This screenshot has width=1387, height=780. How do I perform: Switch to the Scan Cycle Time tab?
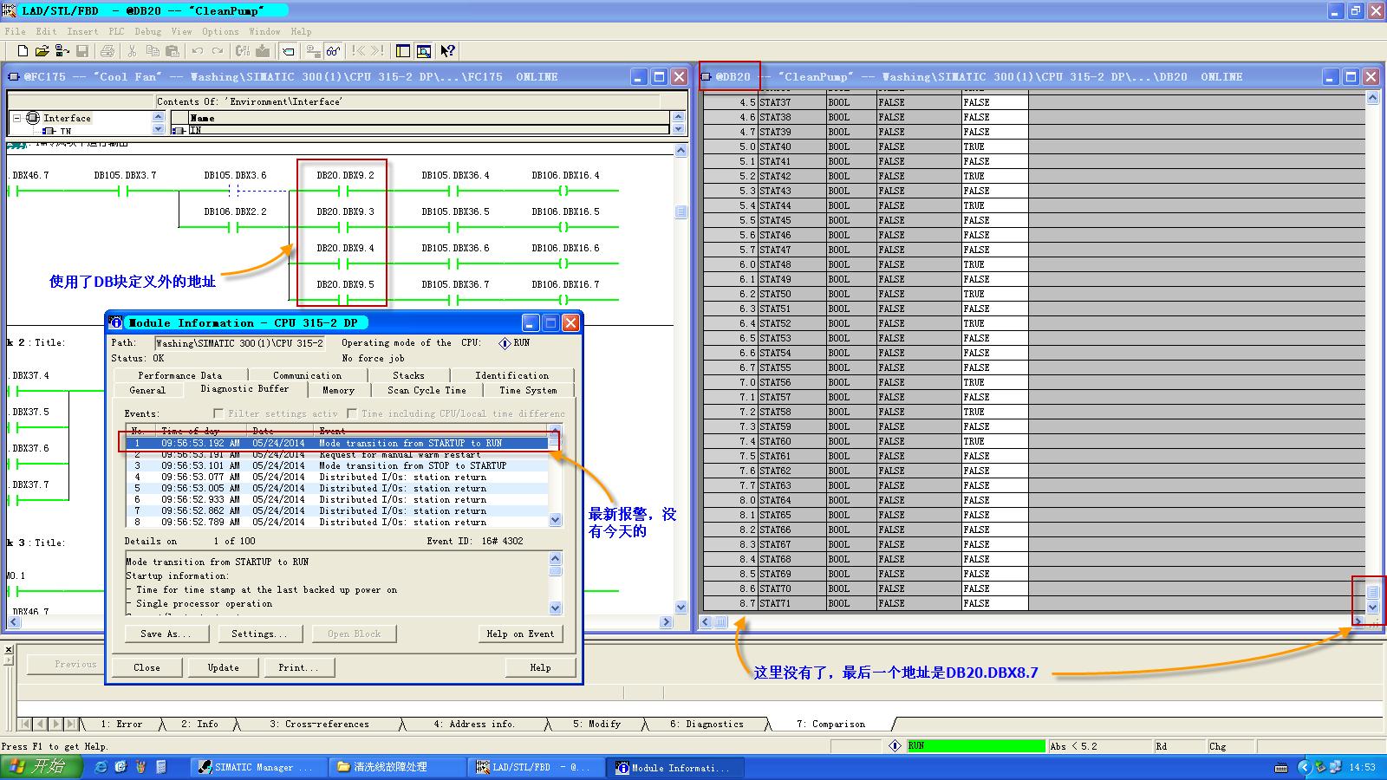(x=426, y=390)
